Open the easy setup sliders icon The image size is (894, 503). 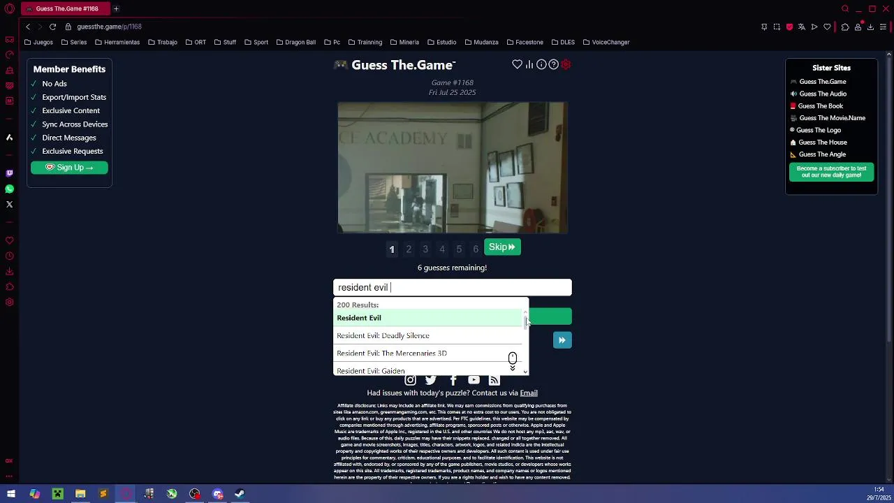click(x=884, y=27)
